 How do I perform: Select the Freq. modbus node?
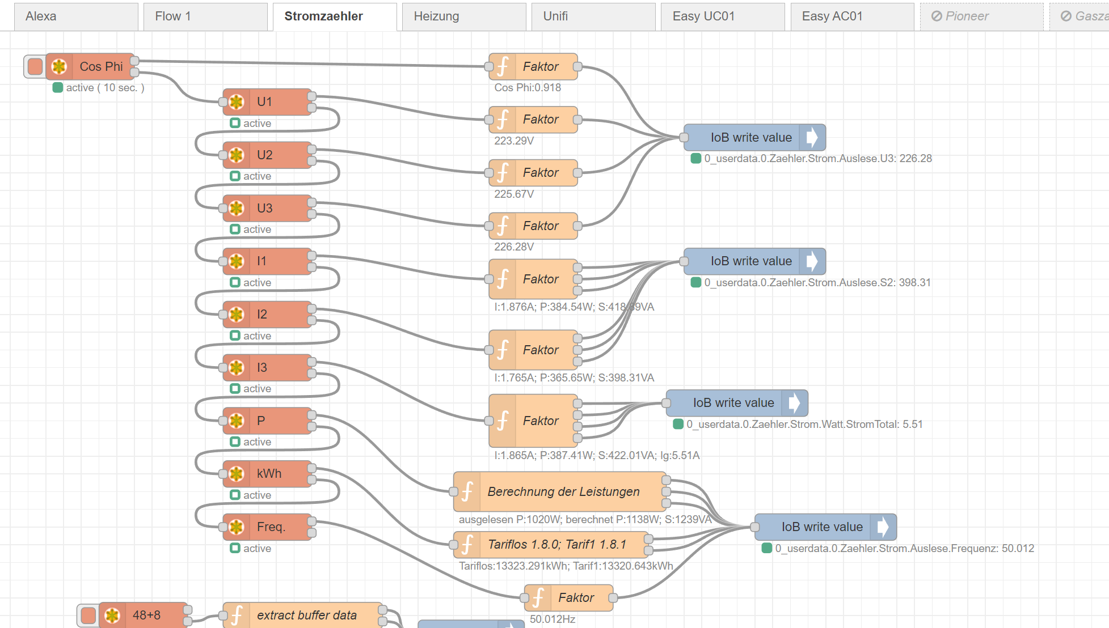click(x=267, y=527)
